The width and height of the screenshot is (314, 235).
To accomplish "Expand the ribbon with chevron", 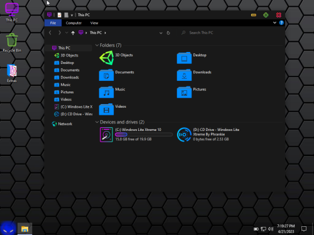I will 274,23.
